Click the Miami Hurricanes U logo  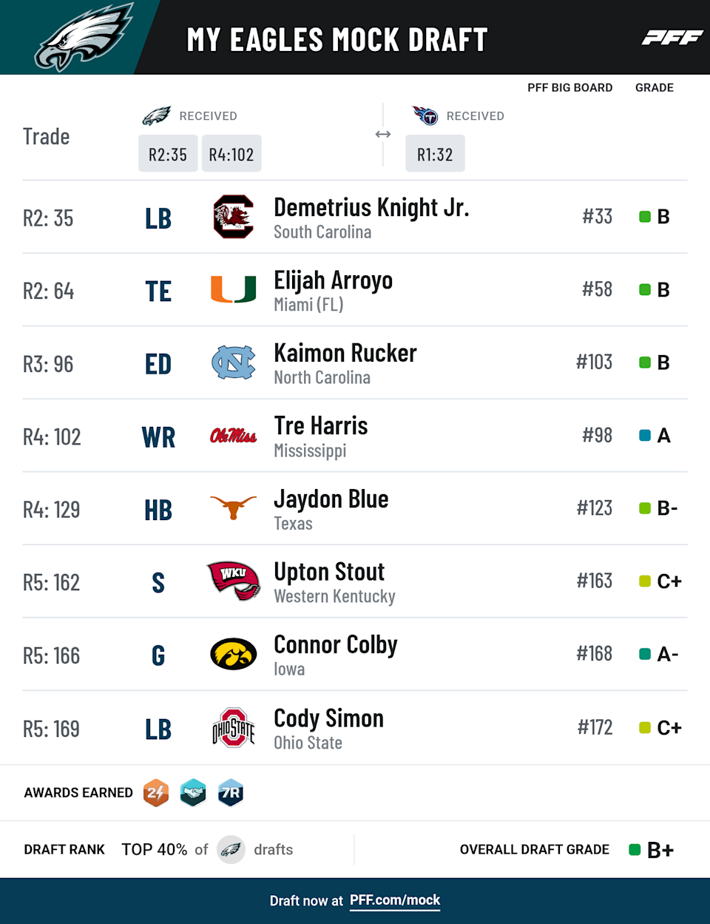point(233,290)
